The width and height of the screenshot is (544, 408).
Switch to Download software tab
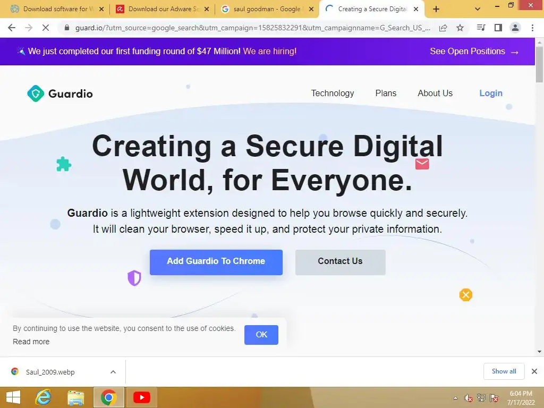[x=55, y=9]
